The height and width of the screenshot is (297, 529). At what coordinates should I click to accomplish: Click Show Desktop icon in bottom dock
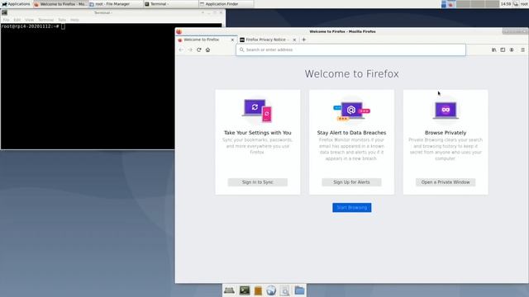click(x=229, y=290)
